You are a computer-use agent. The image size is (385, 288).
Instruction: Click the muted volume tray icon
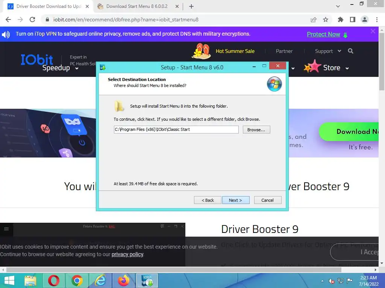pyautogui.click(x=332, y=281)
